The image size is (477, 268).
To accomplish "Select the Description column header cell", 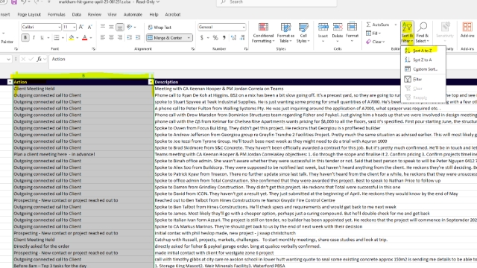I will pyautogui.click(x=315, y=82).
